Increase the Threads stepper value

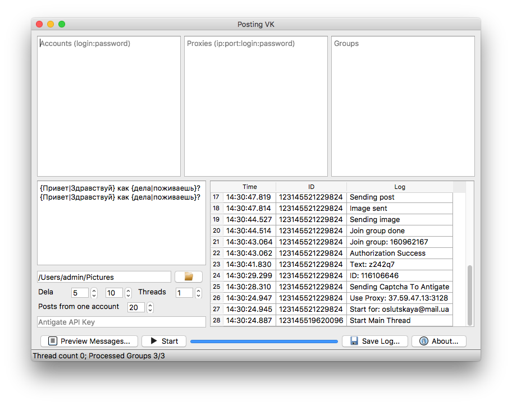198,290
